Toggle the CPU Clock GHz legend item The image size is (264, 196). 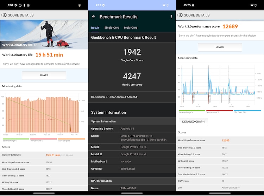click(x=242, y=112)
